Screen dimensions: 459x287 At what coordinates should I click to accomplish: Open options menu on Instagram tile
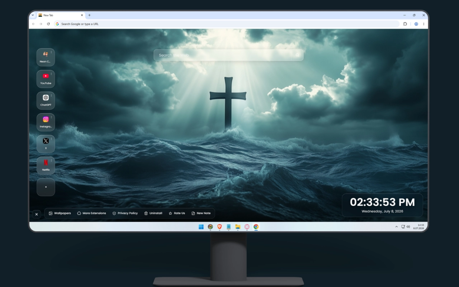(x=51, y=117)
